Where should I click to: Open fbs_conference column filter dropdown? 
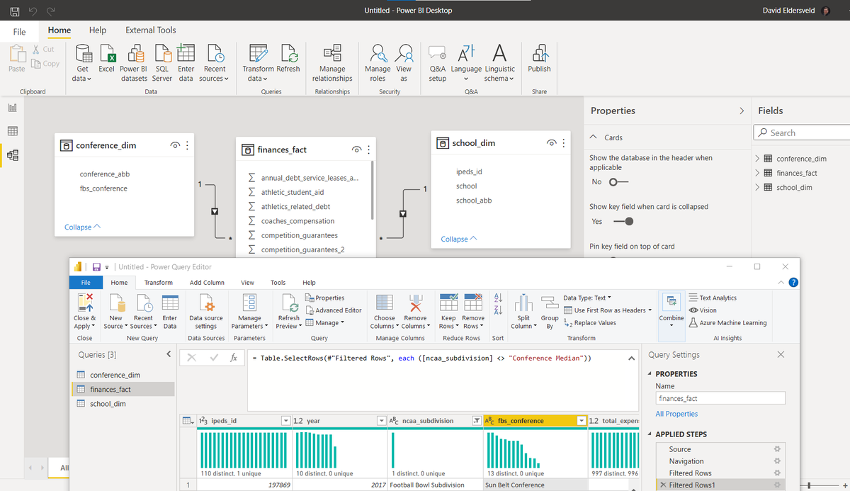(582, 421)
